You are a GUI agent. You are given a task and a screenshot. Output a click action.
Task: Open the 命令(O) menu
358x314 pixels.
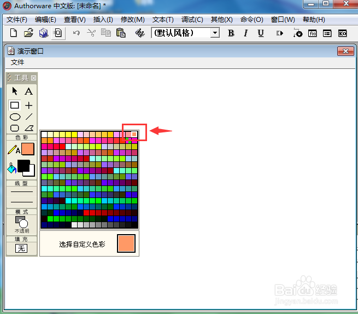click(x=251, y=20)
